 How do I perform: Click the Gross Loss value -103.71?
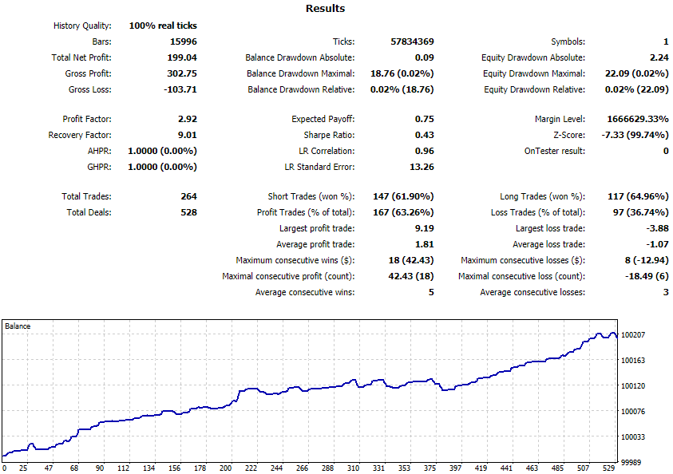point(180,89)
